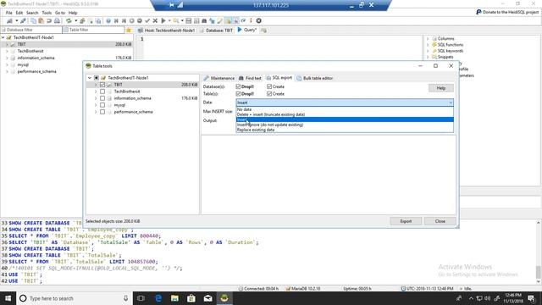
Task: Click the Paste toolbar icon
Action: [41, 20]
